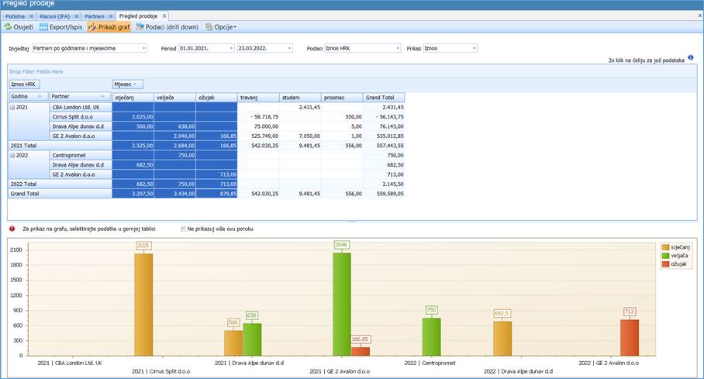Screen dimensions: 704x379
Task: Check 'Ne prikazuj više ovu poruku'
Action: point(183,229)
